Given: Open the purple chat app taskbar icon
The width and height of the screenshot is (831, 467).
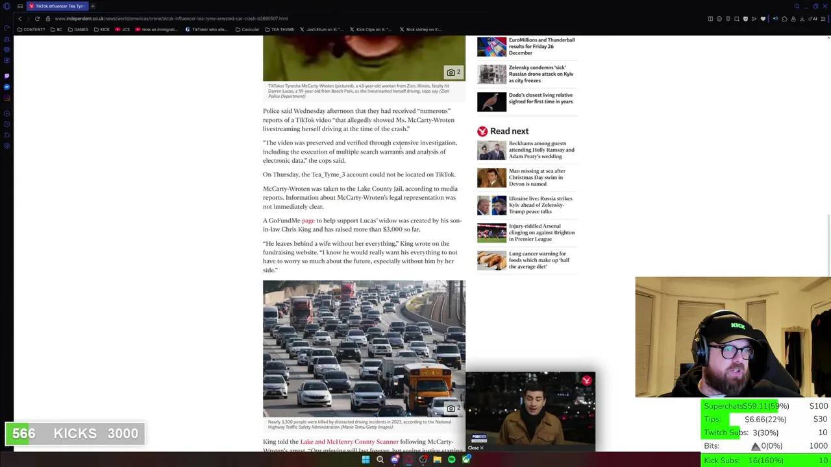Looking at the screenshot, I should tap(394, 460).
